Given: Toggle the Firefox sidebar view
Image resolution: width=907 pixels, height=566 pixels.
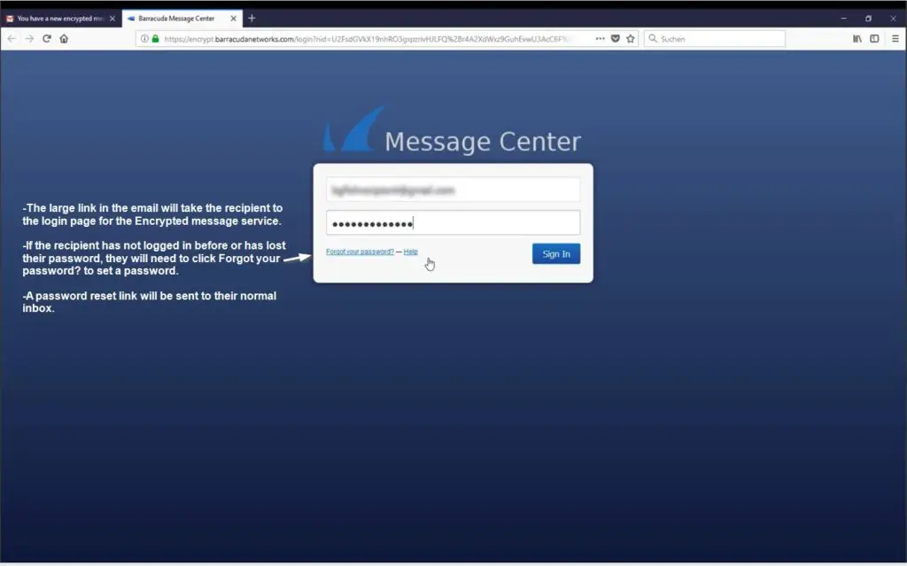Looking at the screenshot, I should [874, 39].
